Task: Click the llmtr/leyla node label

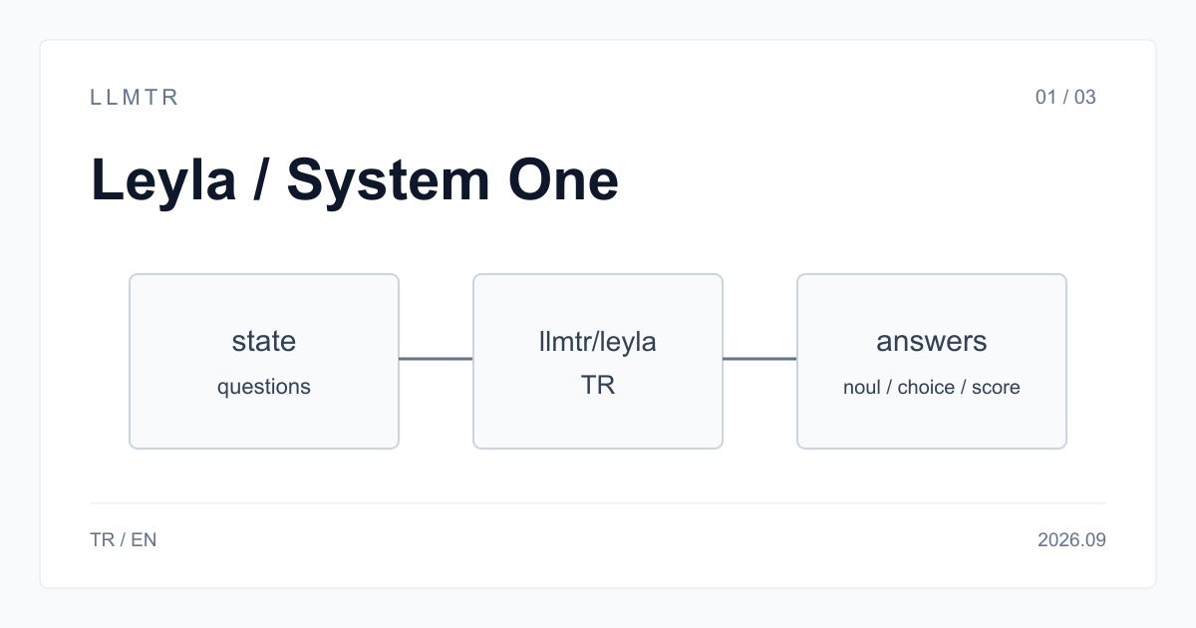Action: coord(598,341)
